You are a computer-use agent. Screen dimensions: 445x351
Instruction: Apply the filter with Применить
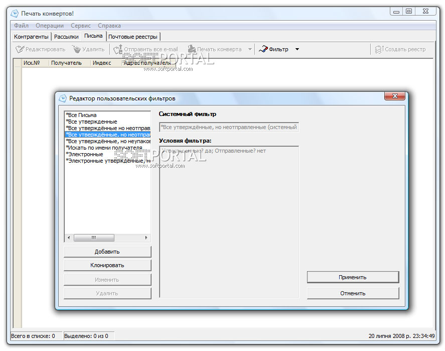pos(353,277)
